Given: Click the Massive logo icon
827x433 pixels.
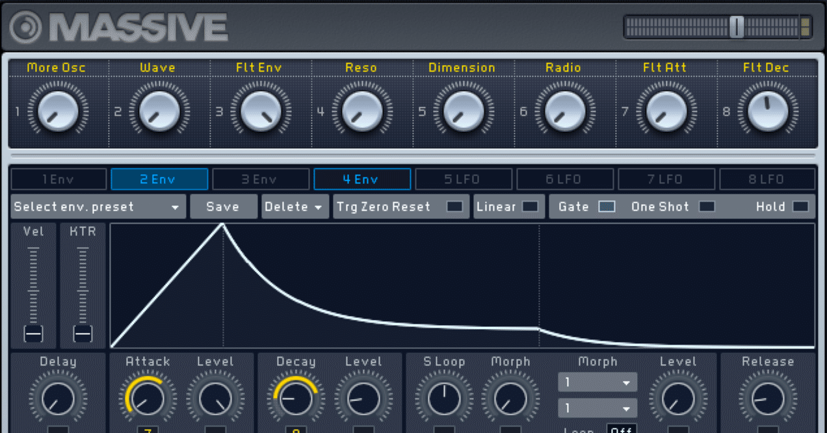Looking at the screenshot, I should point(25,27).
